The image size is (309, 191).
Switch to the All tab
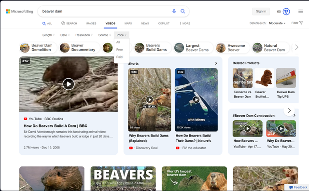coord(47,23)
